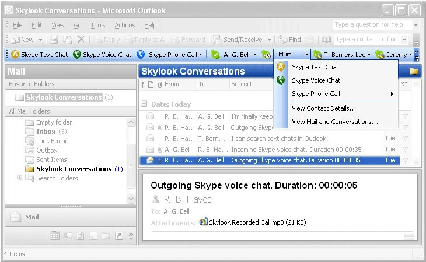Click the Calendar icon in navigation bar
This screenshot has width=426, height=262.
pos(55,236)
